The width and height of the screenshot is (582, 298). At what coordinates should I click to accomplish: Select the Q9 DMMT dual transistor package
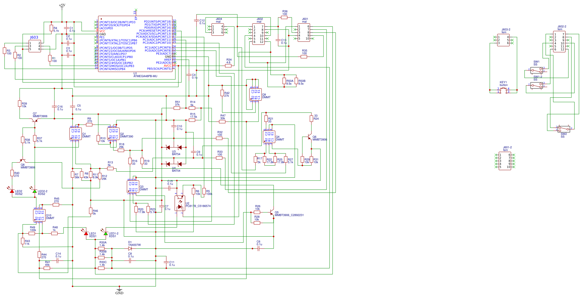(255, 95)
